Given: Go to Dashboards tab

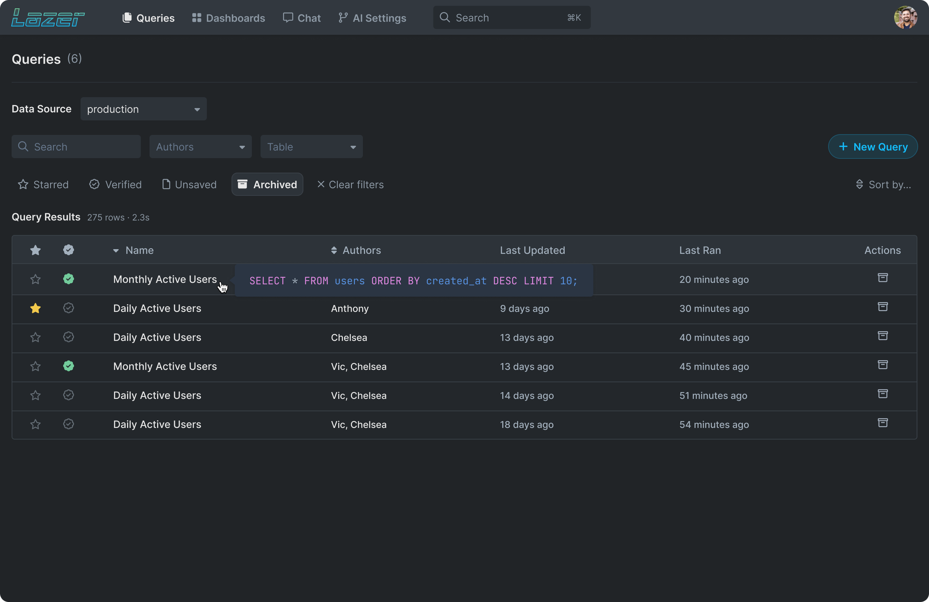Looking at the screenshot, I should point(228,18).
